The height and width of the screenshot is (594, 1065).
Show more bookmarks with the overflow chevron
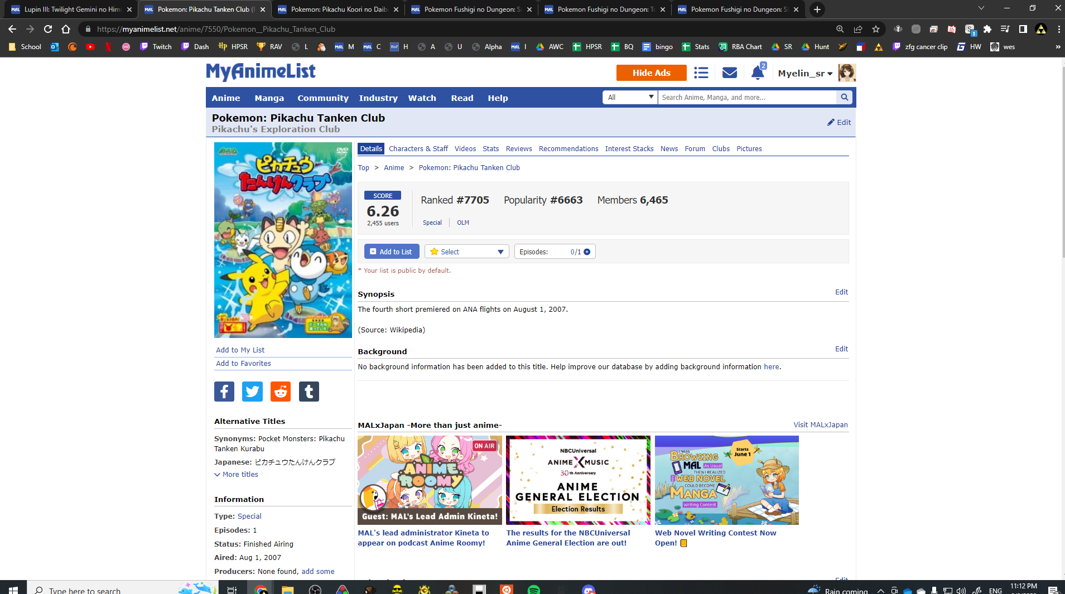click(1058, 47)
